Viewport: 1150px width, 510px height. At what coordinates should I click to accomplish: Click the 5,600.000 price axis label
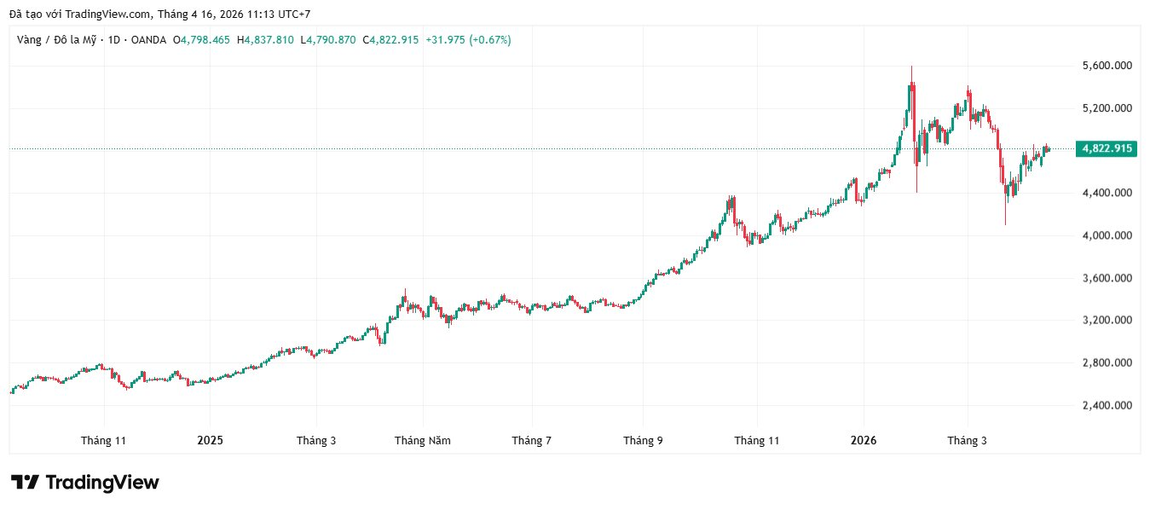(1107, 66)
